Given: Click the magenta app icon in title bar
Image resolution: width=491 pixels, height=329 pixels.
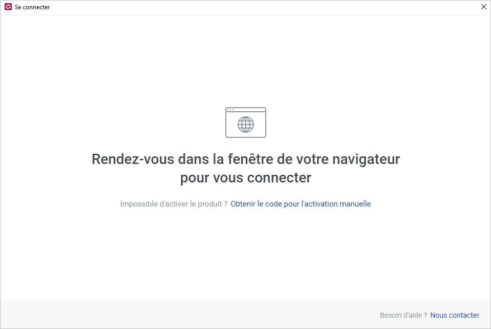Looking at the screenshot, I should pyautogui.click(x=8, y=7).
